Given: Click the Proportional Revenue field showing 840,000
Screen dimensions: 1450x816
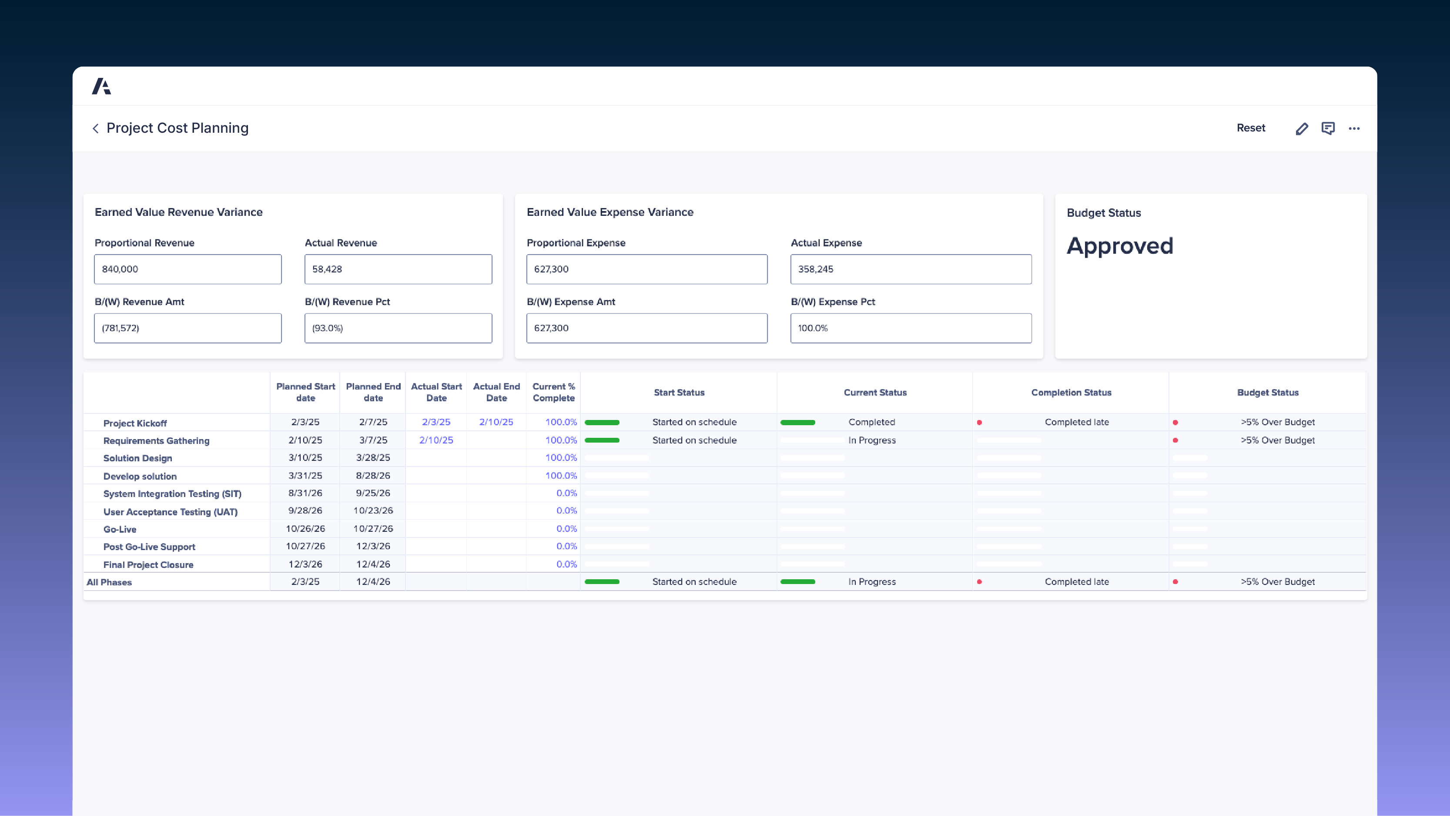Looking at the screenshot, I should 188,269.
